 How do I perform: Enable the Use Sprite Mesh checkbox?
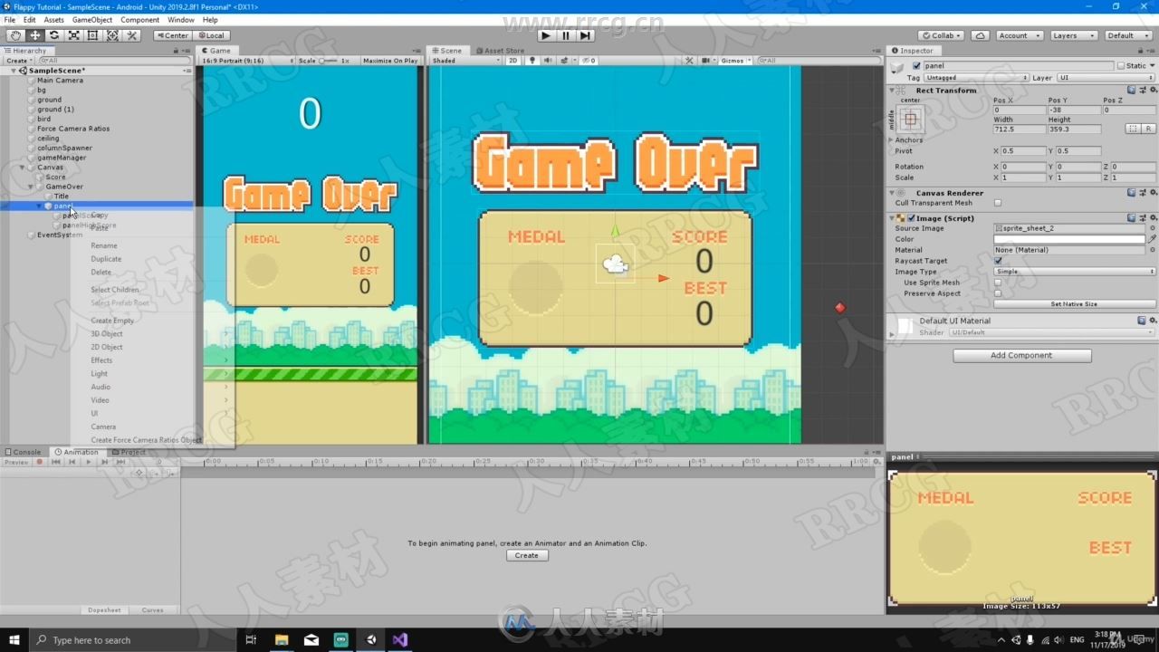click(x=998, y=283)
